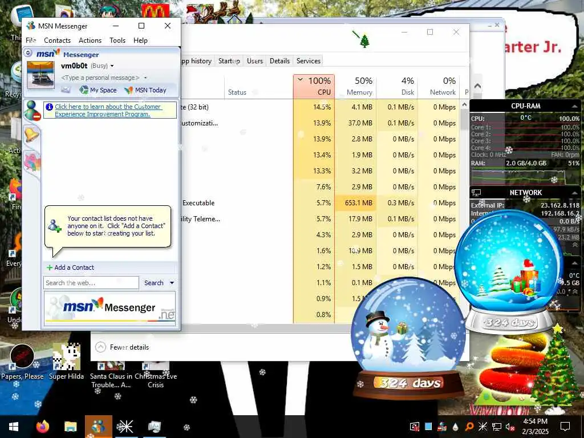Click the Search the web input field
This screenshot has height=438, width=584.
tap(91, 283)
